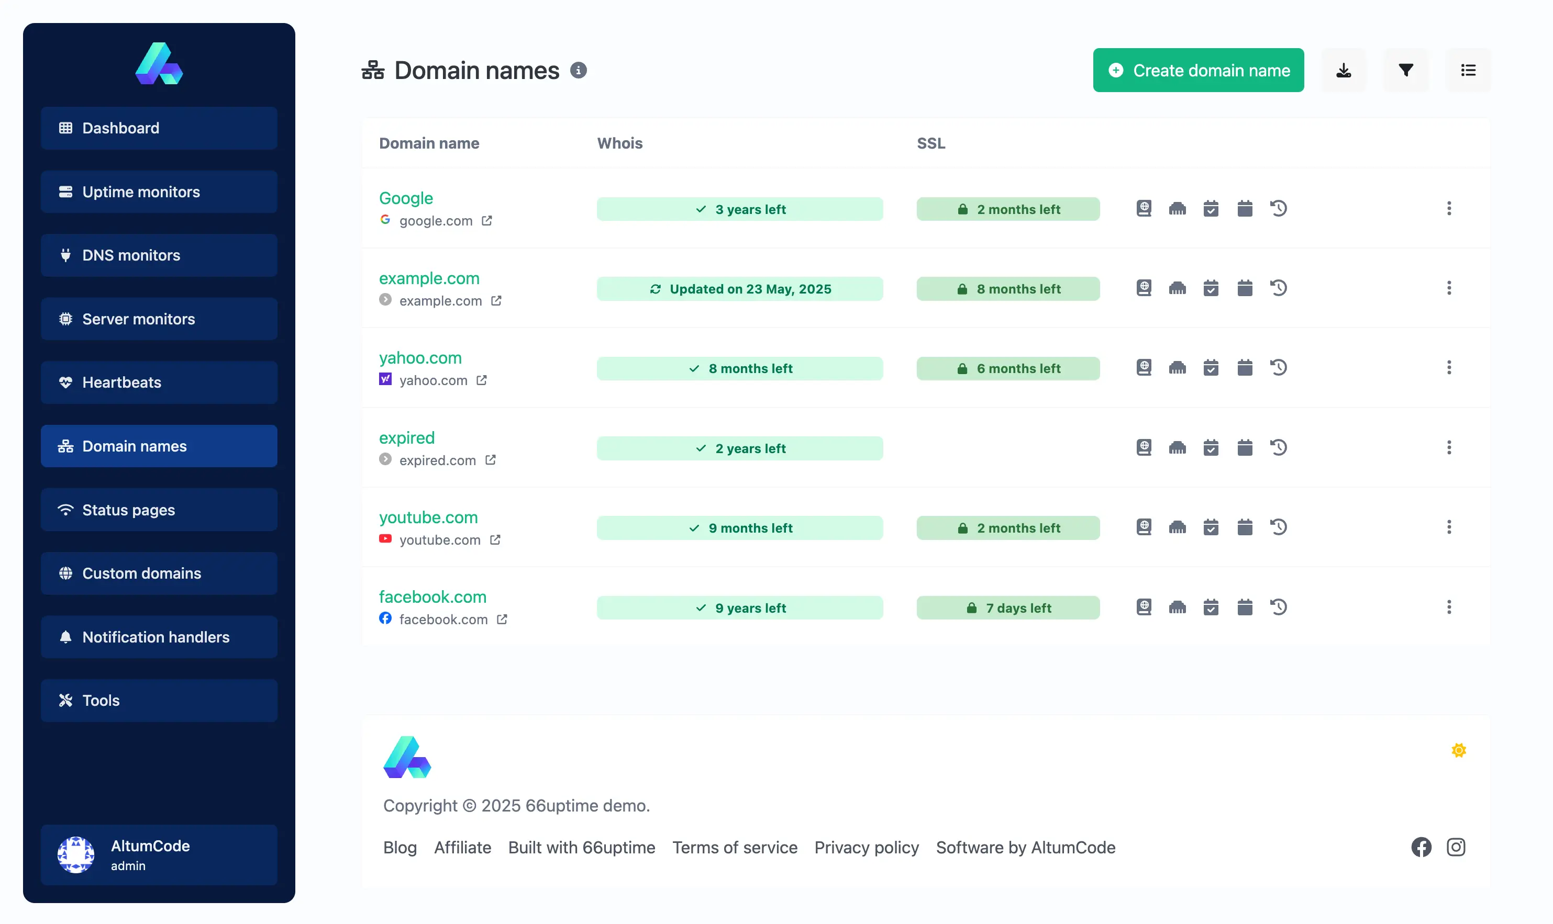Open Notification handlers in the sidebar
1553x924 pixels.
159,637
